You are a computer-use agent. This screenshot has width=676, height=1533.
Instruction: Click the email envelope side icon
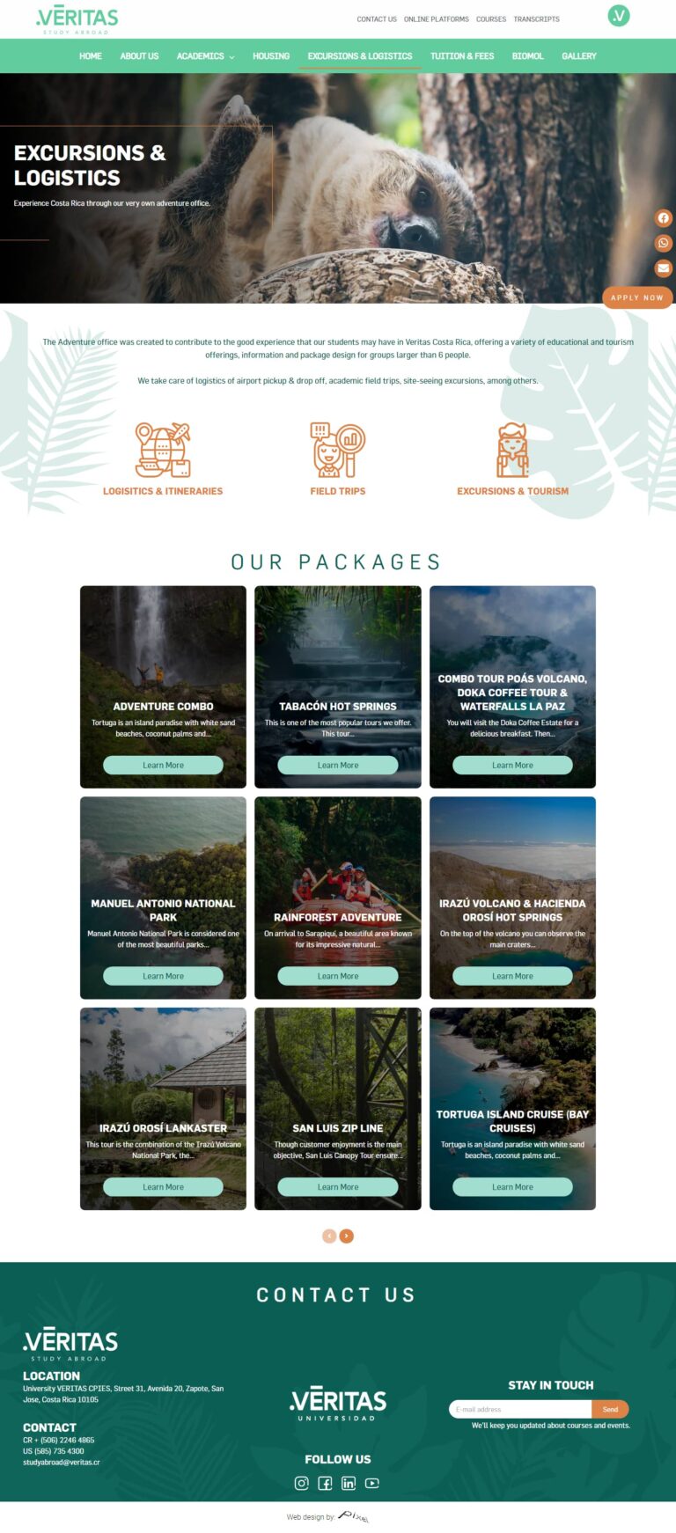(x=663, y=268)
